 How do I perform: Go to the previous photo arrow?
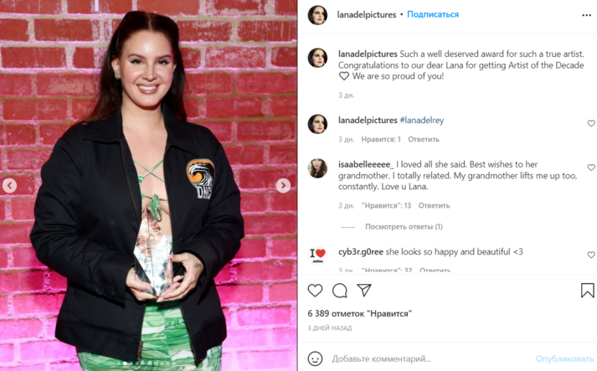coord(9,186)
